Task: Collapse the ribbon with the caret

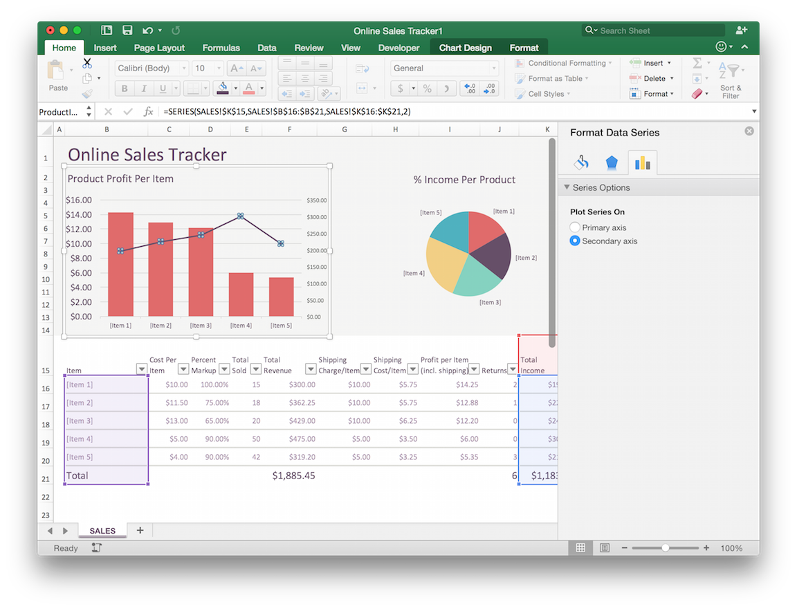Action: [744, 47]
